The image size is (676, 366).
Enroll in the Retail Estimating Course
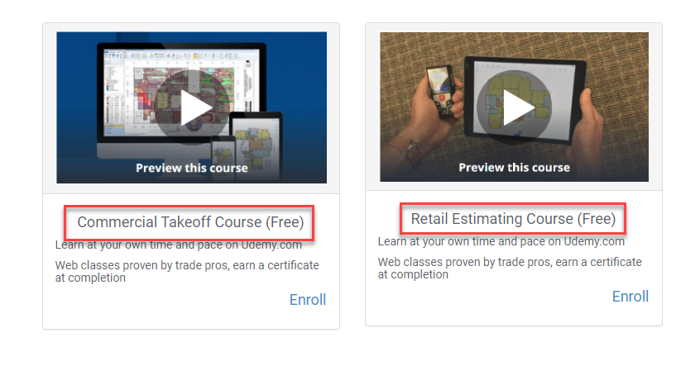630,297
